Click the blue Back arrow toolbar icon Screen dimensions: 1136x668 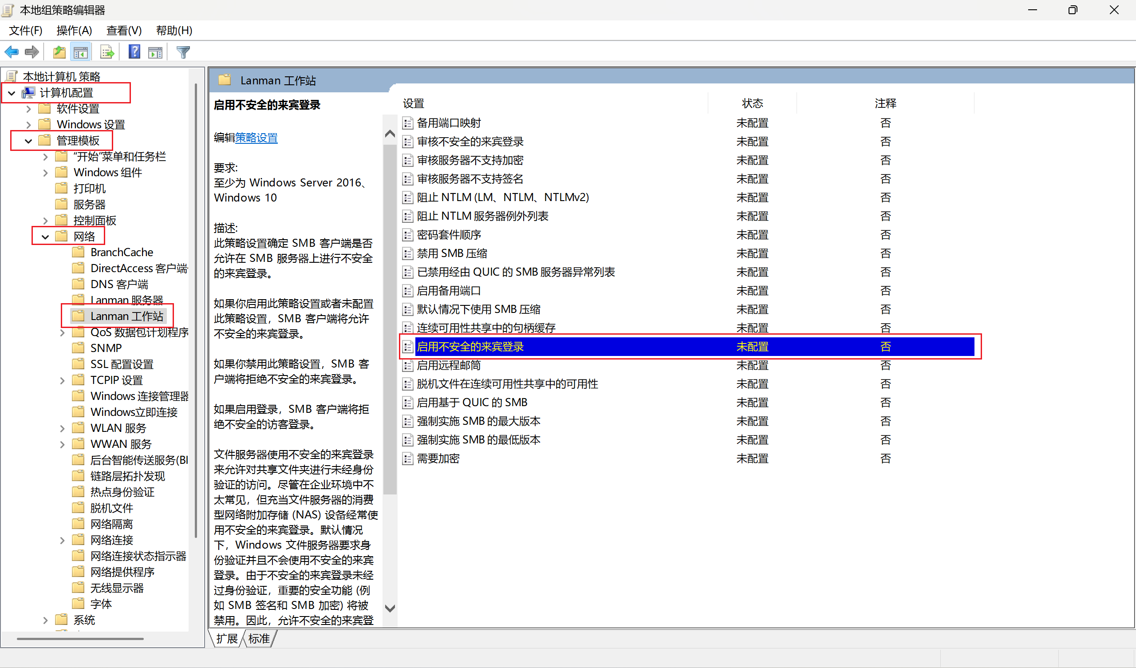pos(12,52)
